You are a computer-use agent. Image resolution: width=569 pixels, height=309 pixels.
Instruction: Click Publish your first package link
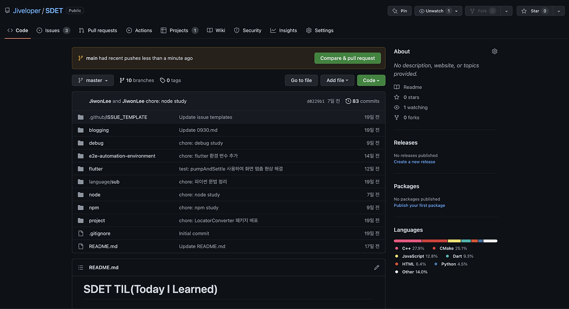pyautogui.click(x=419, y=206)
